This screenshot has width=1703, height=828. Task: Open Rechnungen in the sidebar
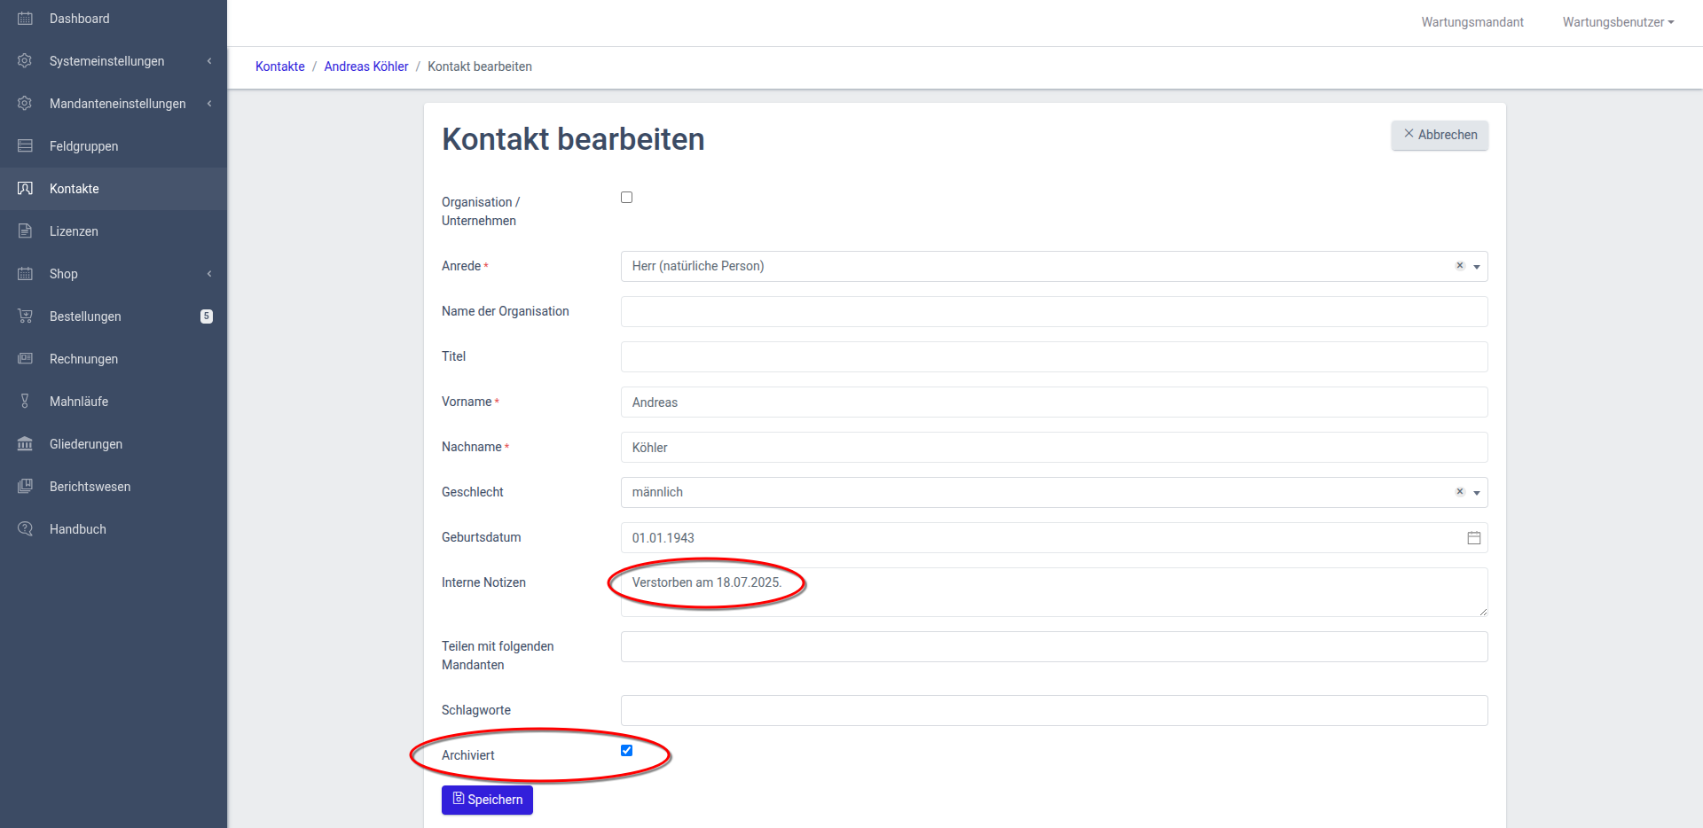point(83,359)
